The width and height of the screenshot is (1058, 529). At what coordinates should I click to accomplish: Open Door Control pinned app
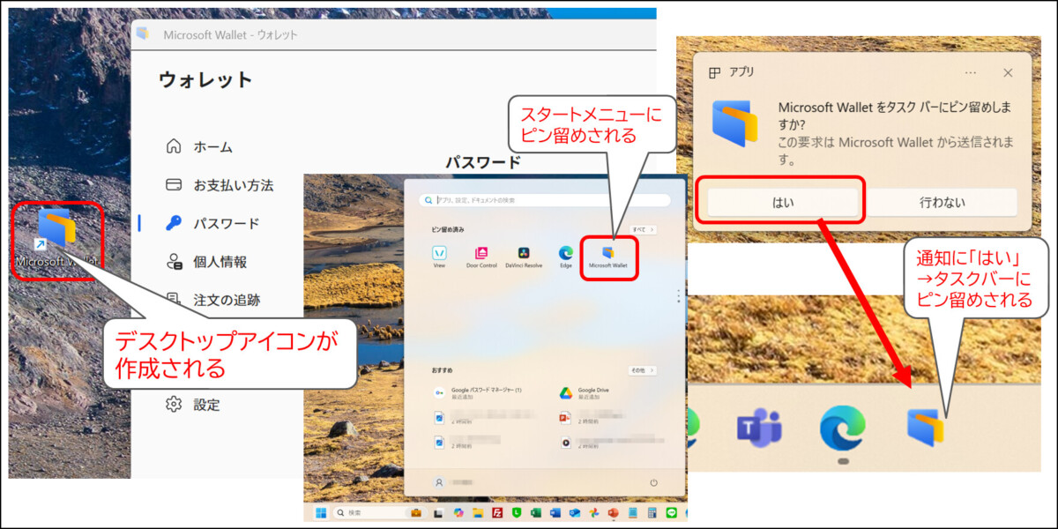481,254
